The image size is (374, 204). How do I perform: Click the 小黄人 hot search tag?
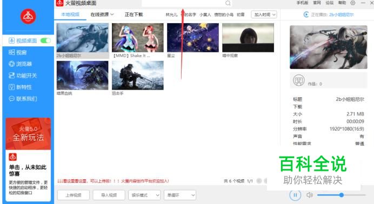(x=205, y=15)
